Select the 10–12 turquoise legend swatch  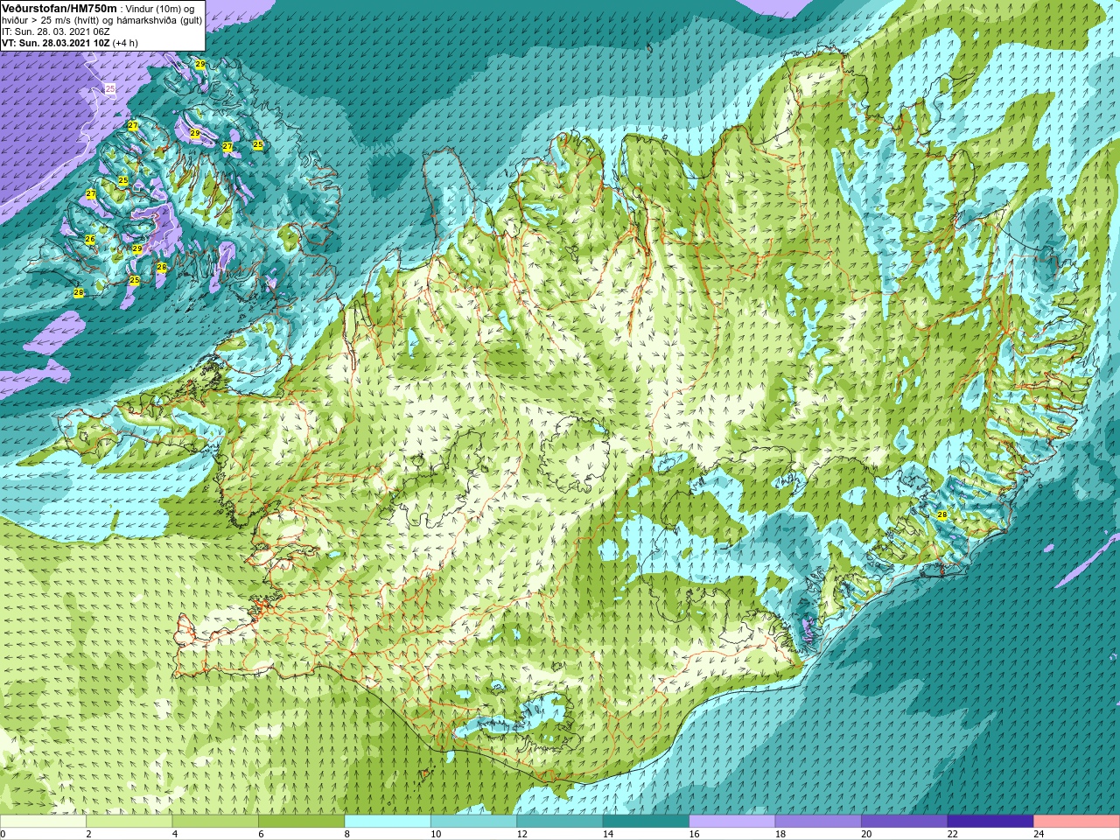coord(473,822)
